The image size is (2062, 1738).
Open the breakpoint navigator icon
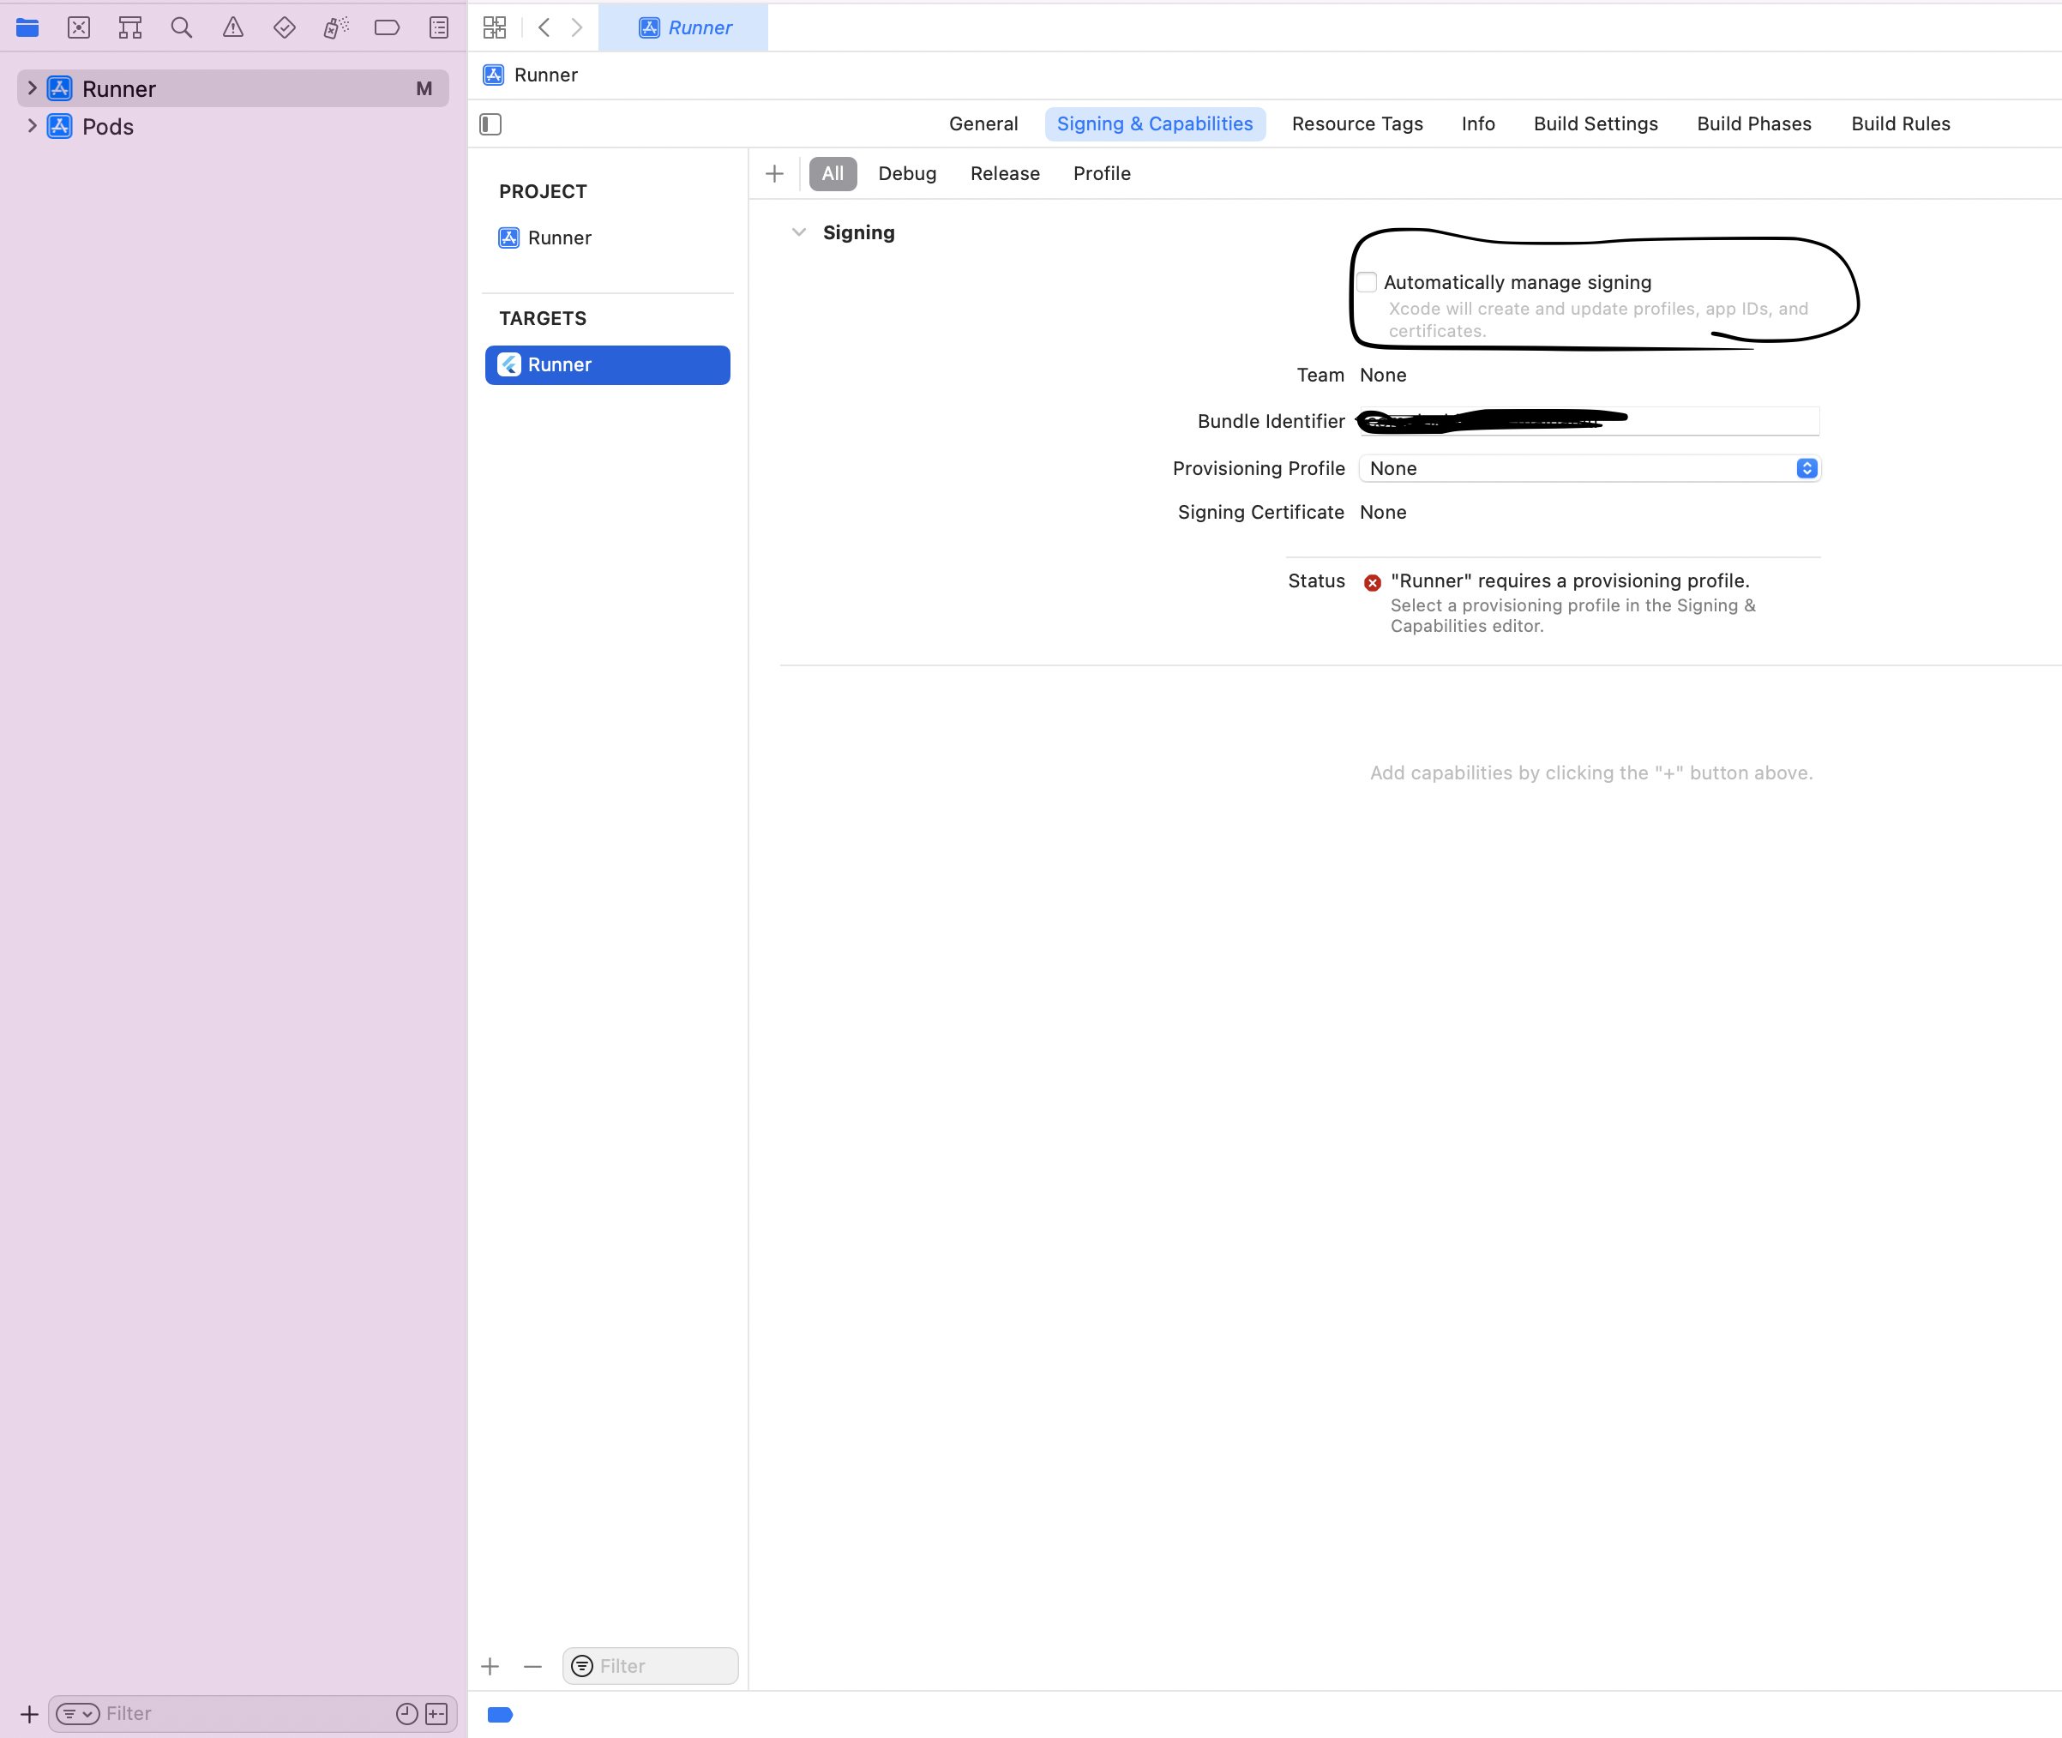[388, 27]
